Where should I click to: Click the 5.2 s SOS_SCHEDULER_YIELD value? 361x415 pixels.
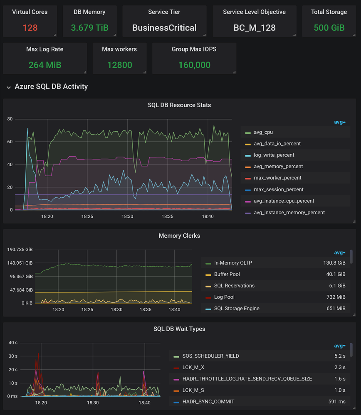[340, 356]
